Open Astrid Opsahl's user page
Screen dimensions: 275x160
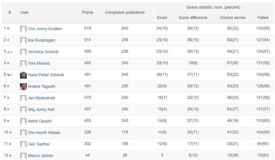pyautogui.click(x=40, y=121)
